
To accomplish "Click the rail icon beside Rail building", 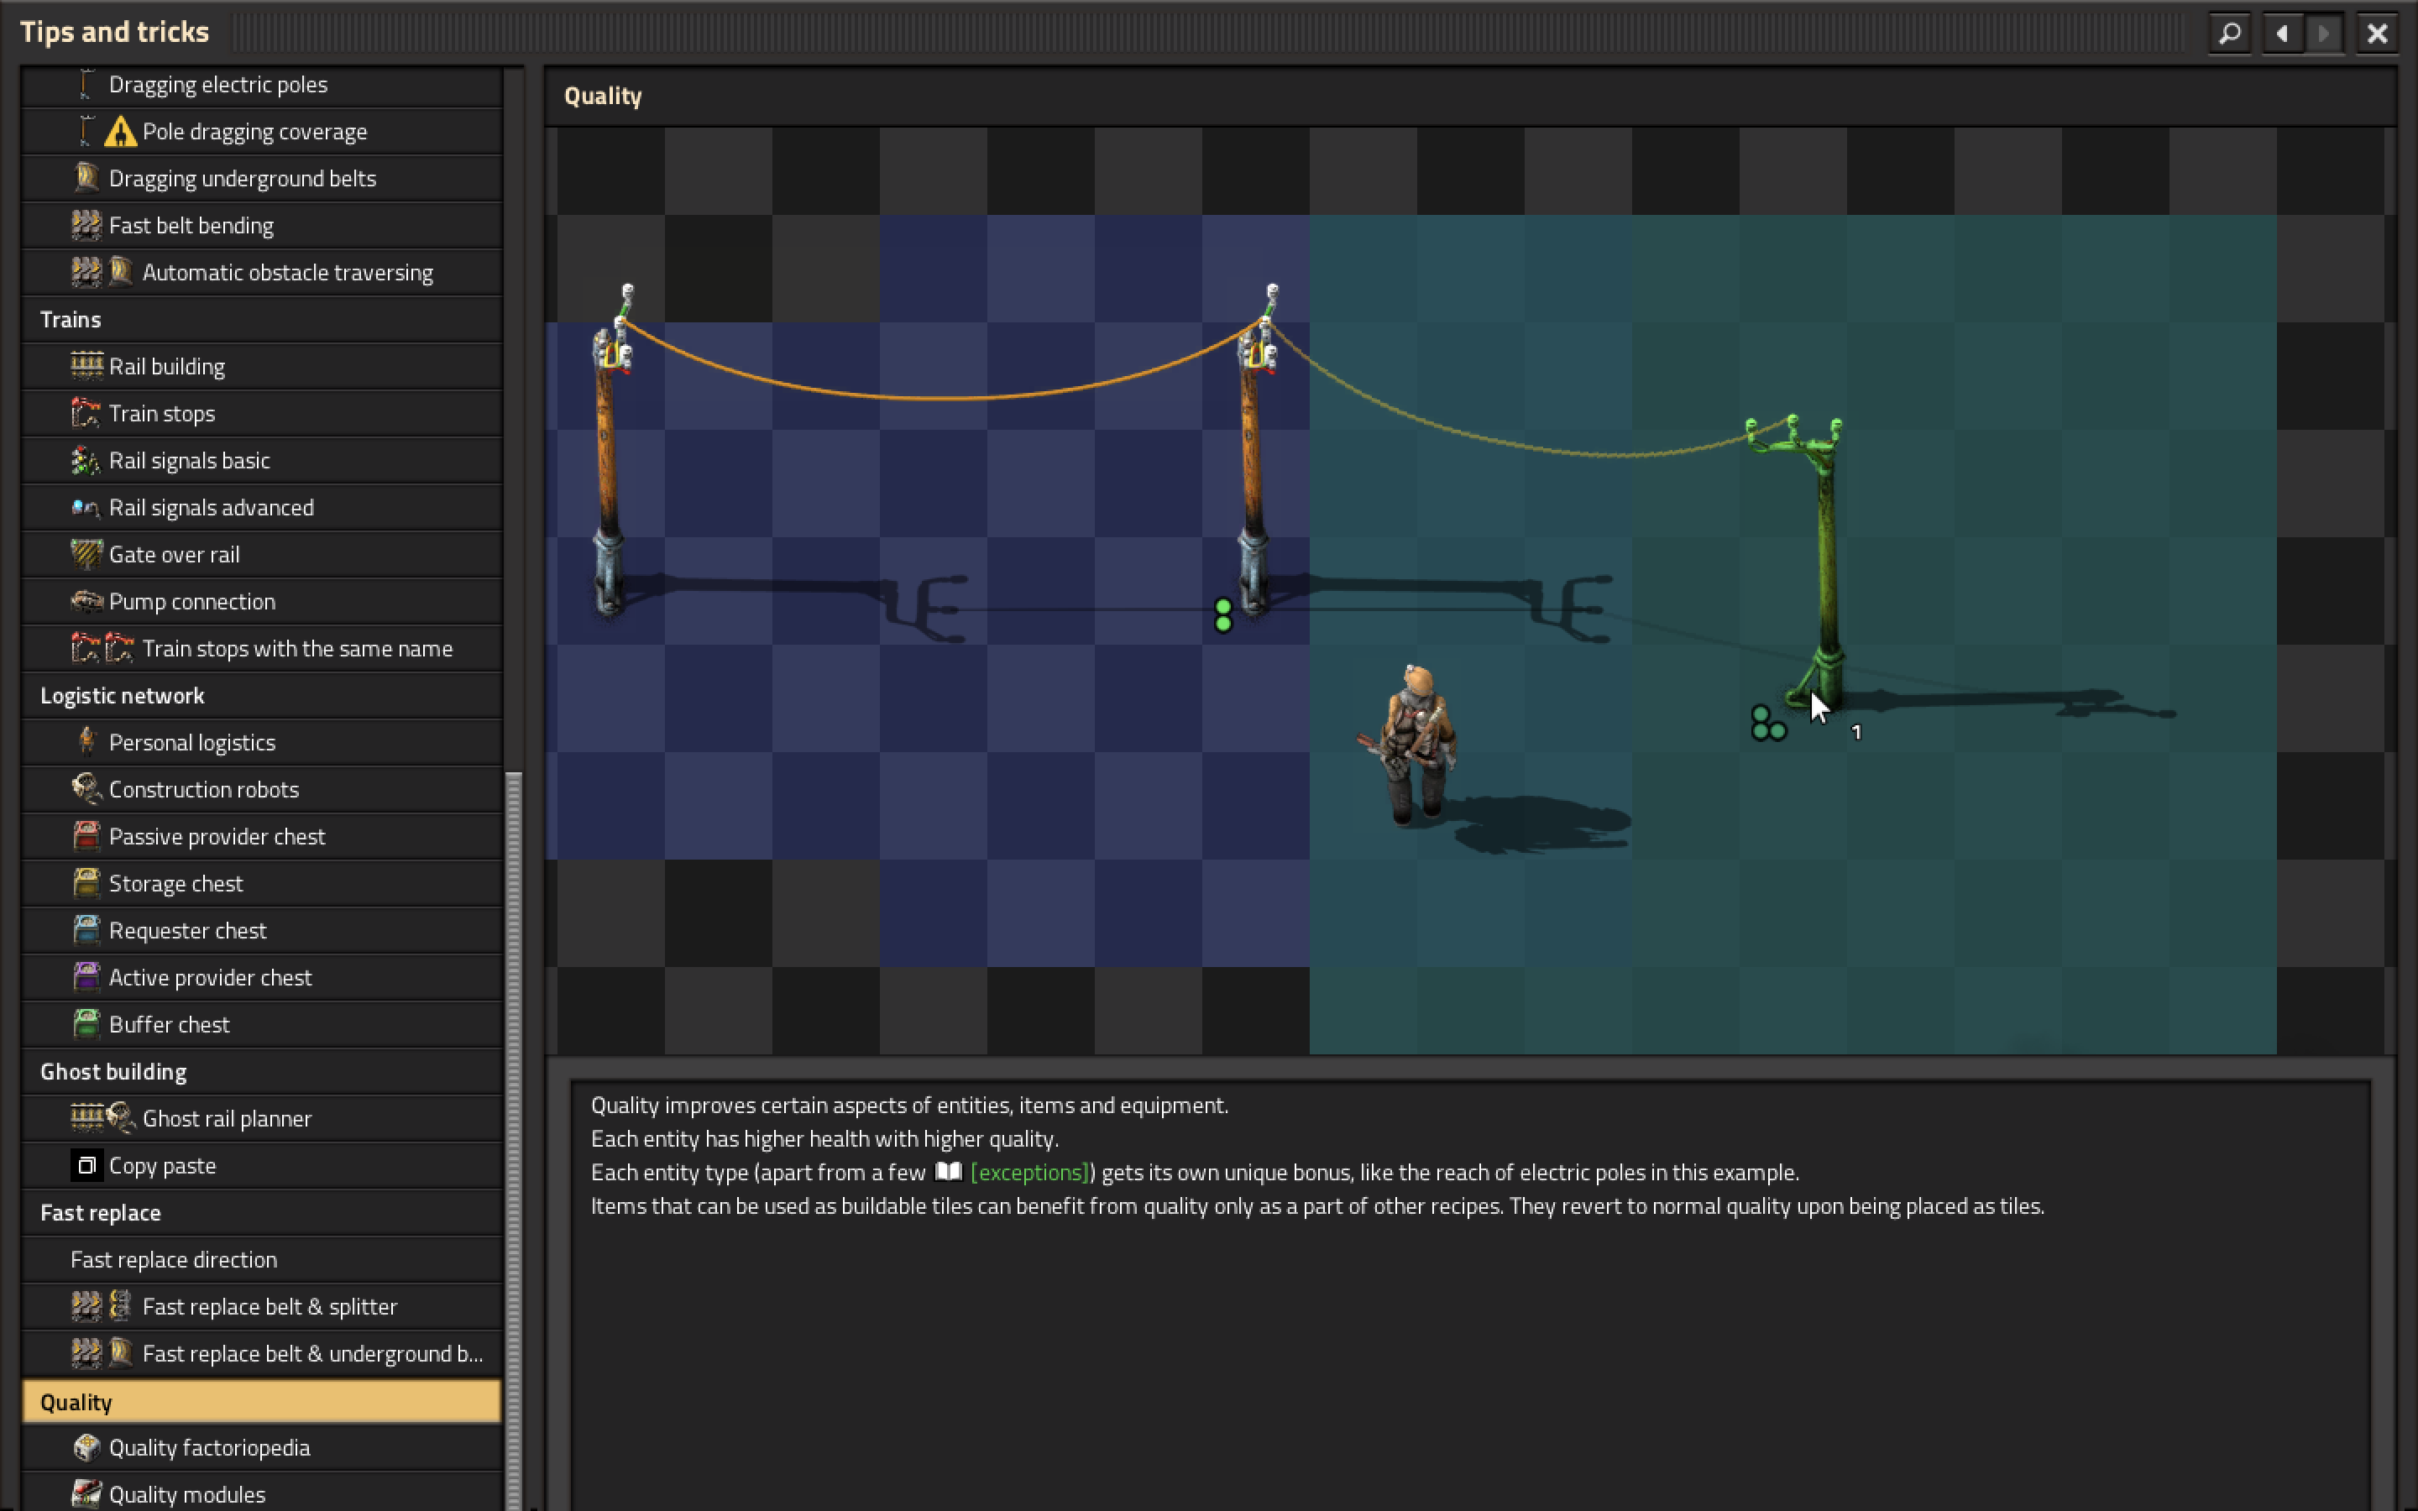I will [87, 366].
